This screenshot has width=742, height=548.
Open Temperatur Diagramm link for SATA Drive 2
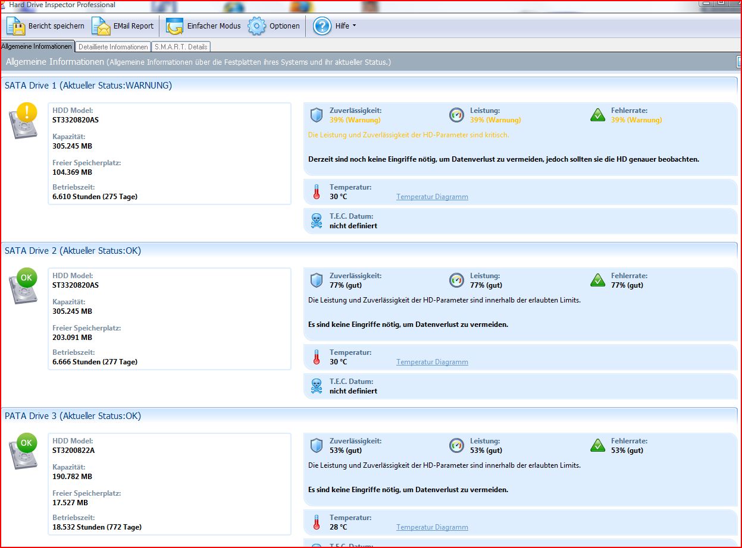point(432,362)
